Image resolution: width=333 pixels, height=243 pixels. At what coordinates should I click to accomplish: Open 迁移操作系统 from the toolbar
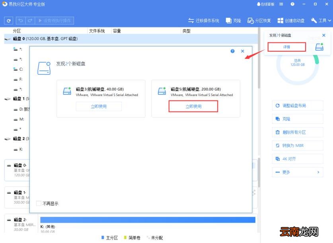pyautogui.click(x=203, y=21)
